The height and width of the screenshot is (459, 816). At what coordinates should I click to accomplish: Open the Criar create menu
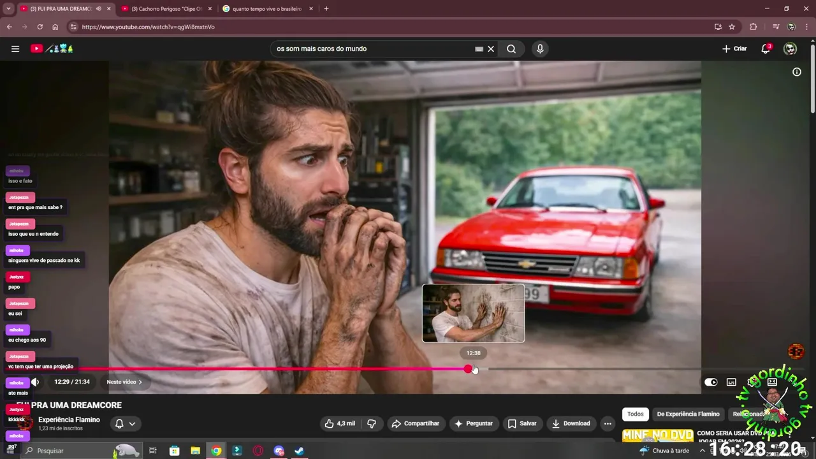734,48
